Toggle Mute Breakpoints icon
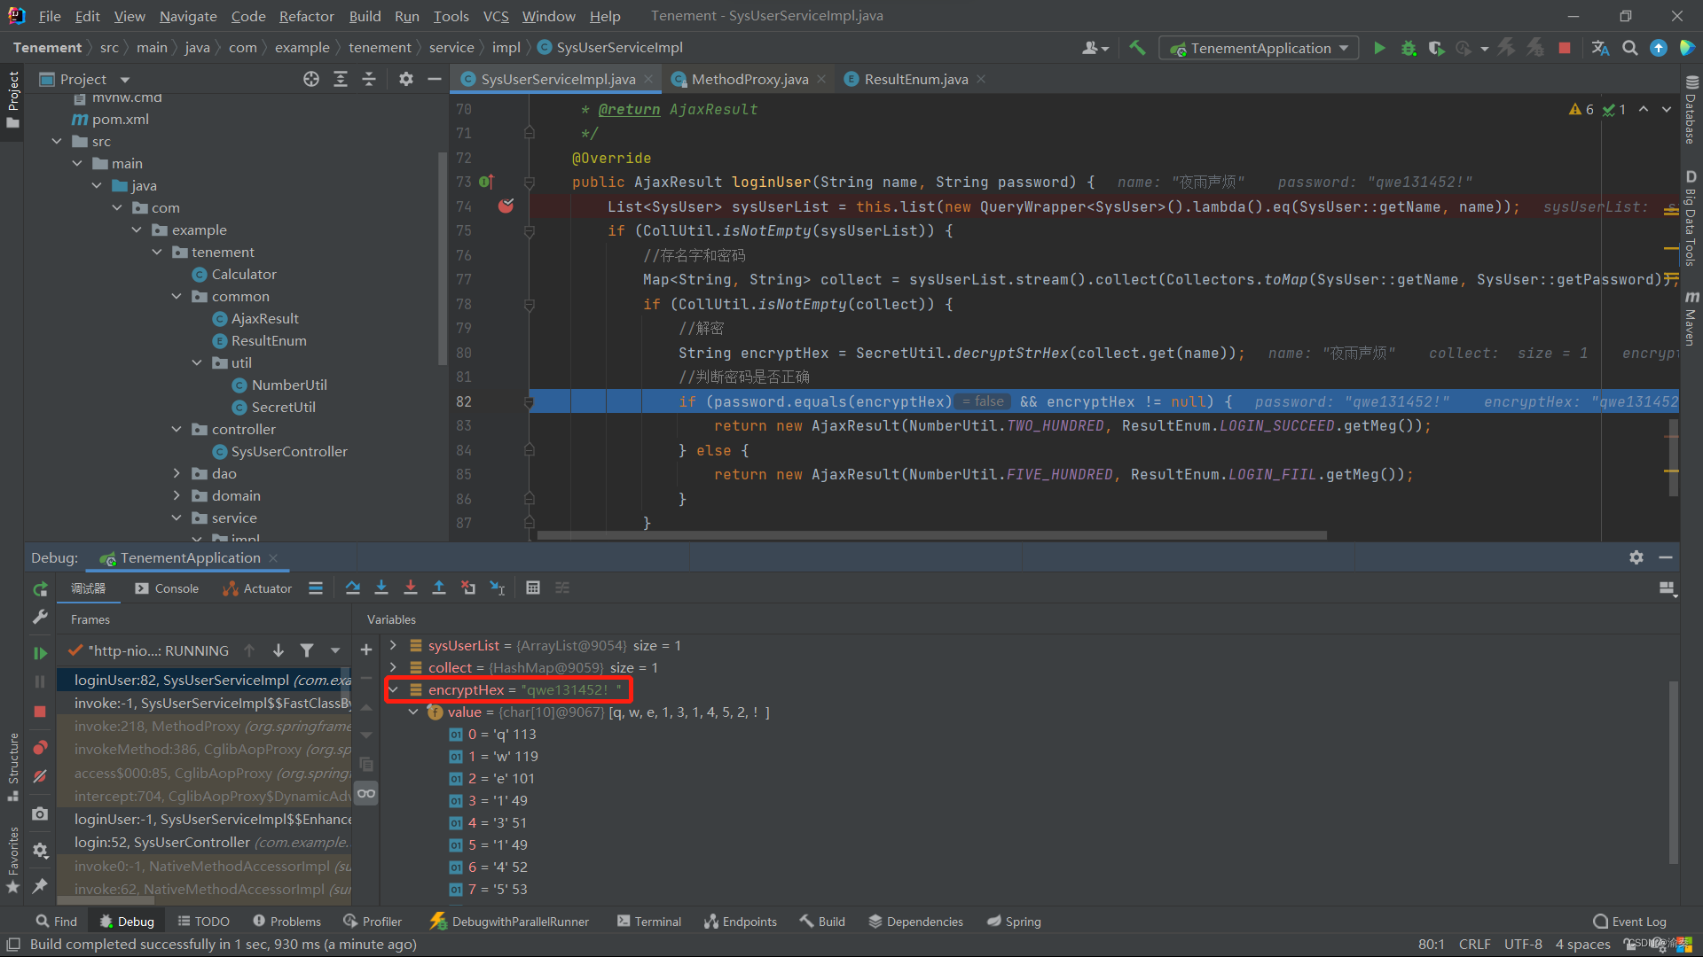1703x957 pixels. [x=40, y=776]
